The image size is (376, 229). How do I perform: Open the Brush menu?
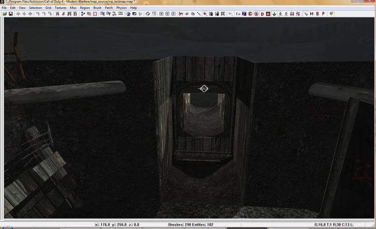pyautogui.click(x=96, y=8)
